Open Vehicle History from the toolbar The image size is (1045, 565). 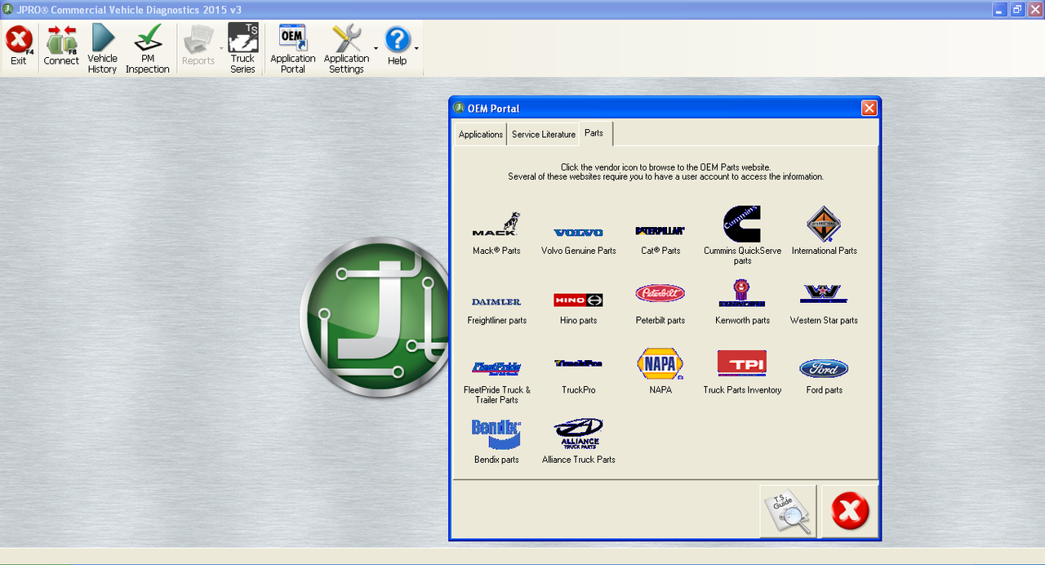pyautogui.click(x=102, y=48)
